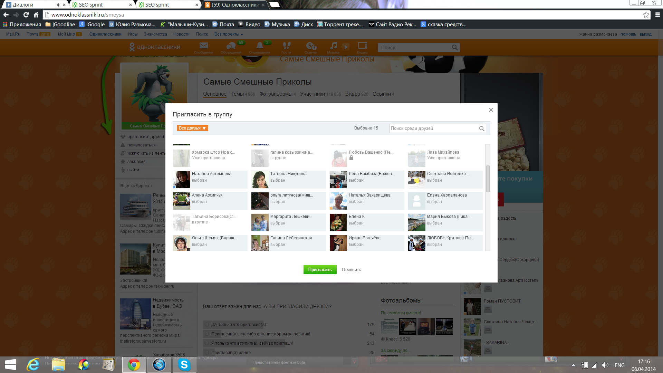
Task: Bookmark page with the star icon
Action: pos(646,15)
